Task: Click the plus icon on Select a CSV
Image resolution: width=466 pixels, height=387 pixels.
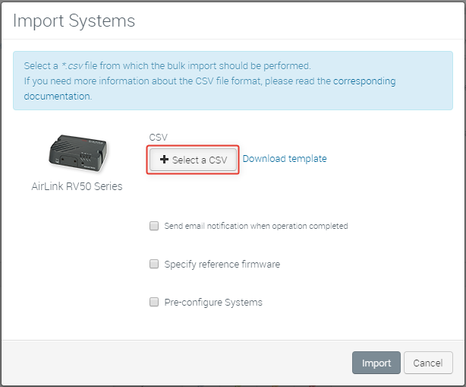Action: tap(165, 160)
